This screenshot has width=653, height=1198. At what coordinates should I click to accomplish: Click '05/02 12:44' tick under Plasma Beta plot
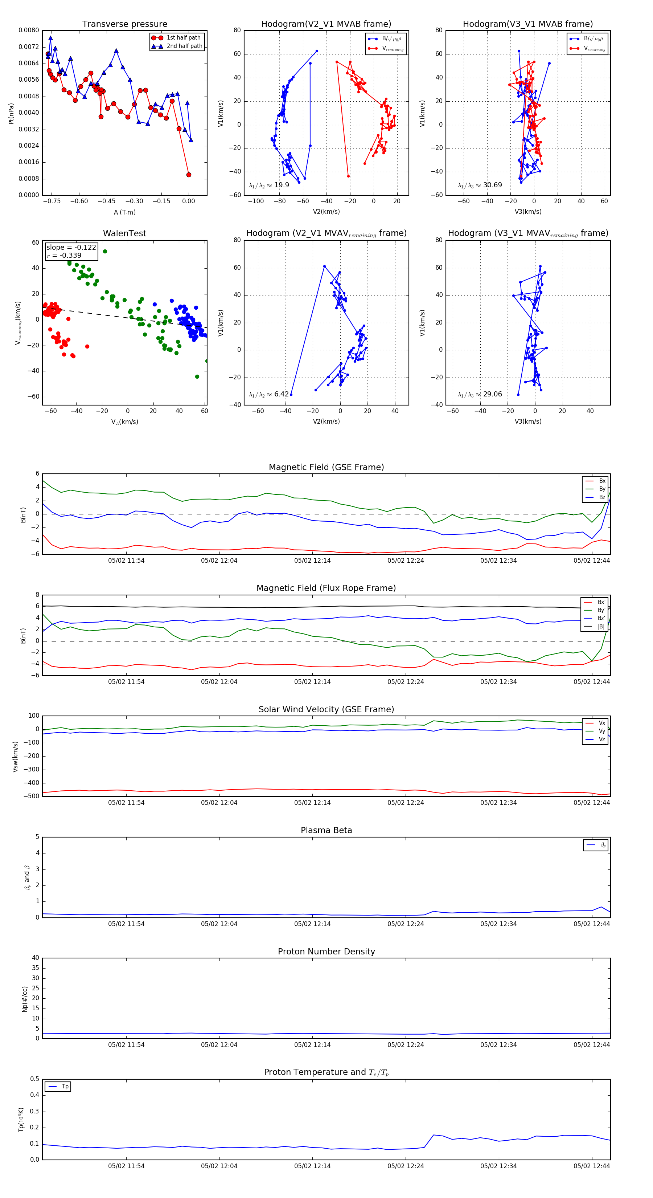click(592, 924)
